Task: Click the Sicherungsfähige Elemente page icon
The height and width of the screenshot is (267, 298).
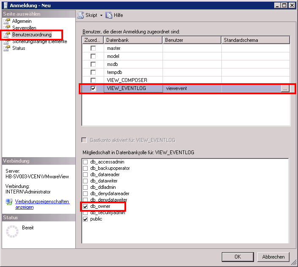Action: (x=6, y=41)
